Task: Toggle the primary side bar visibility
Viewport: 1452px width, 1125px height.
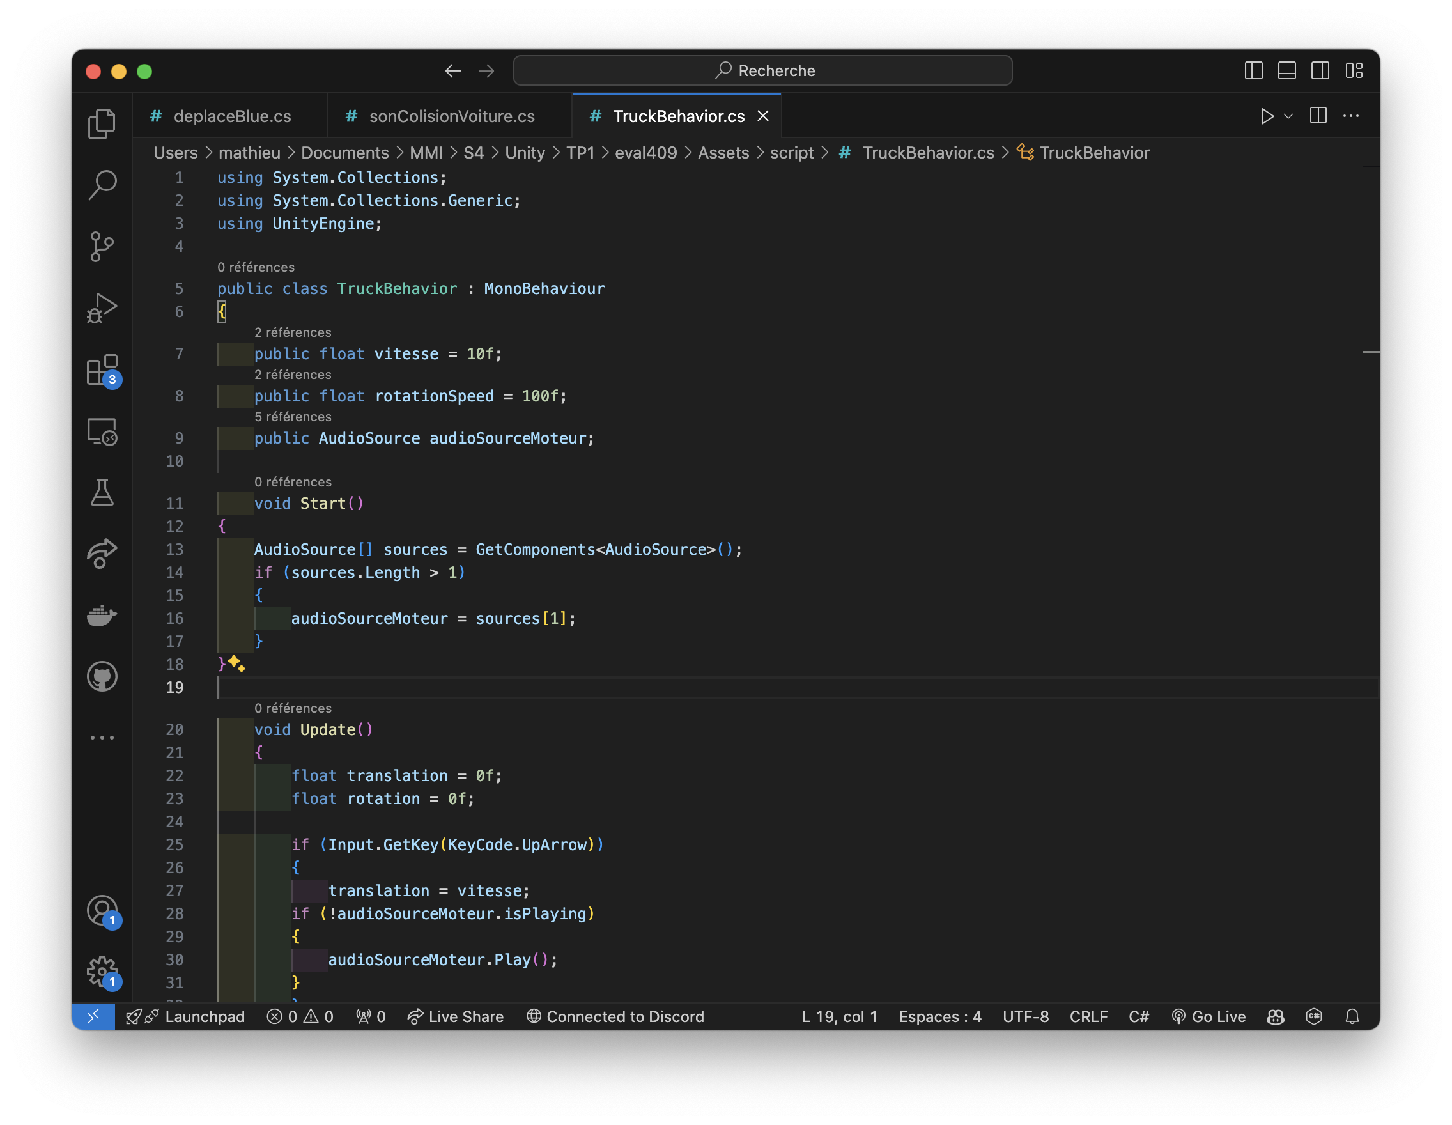Action: (x=1253, y=70)
